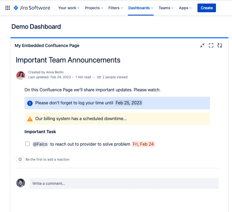The width and height of the screenshot is (232, 212).
Task: Open the Atlassian app switcher grid
Action: (x=7, y=8)
